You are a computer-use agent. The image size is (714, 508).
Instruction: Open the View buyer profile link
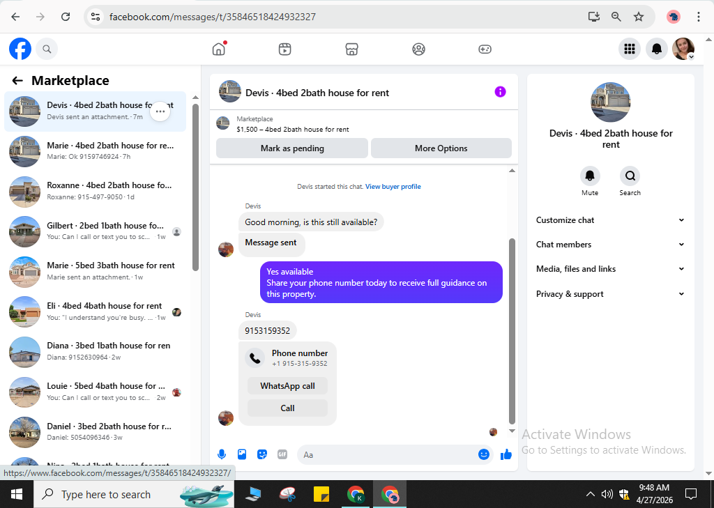pos(393,187)
